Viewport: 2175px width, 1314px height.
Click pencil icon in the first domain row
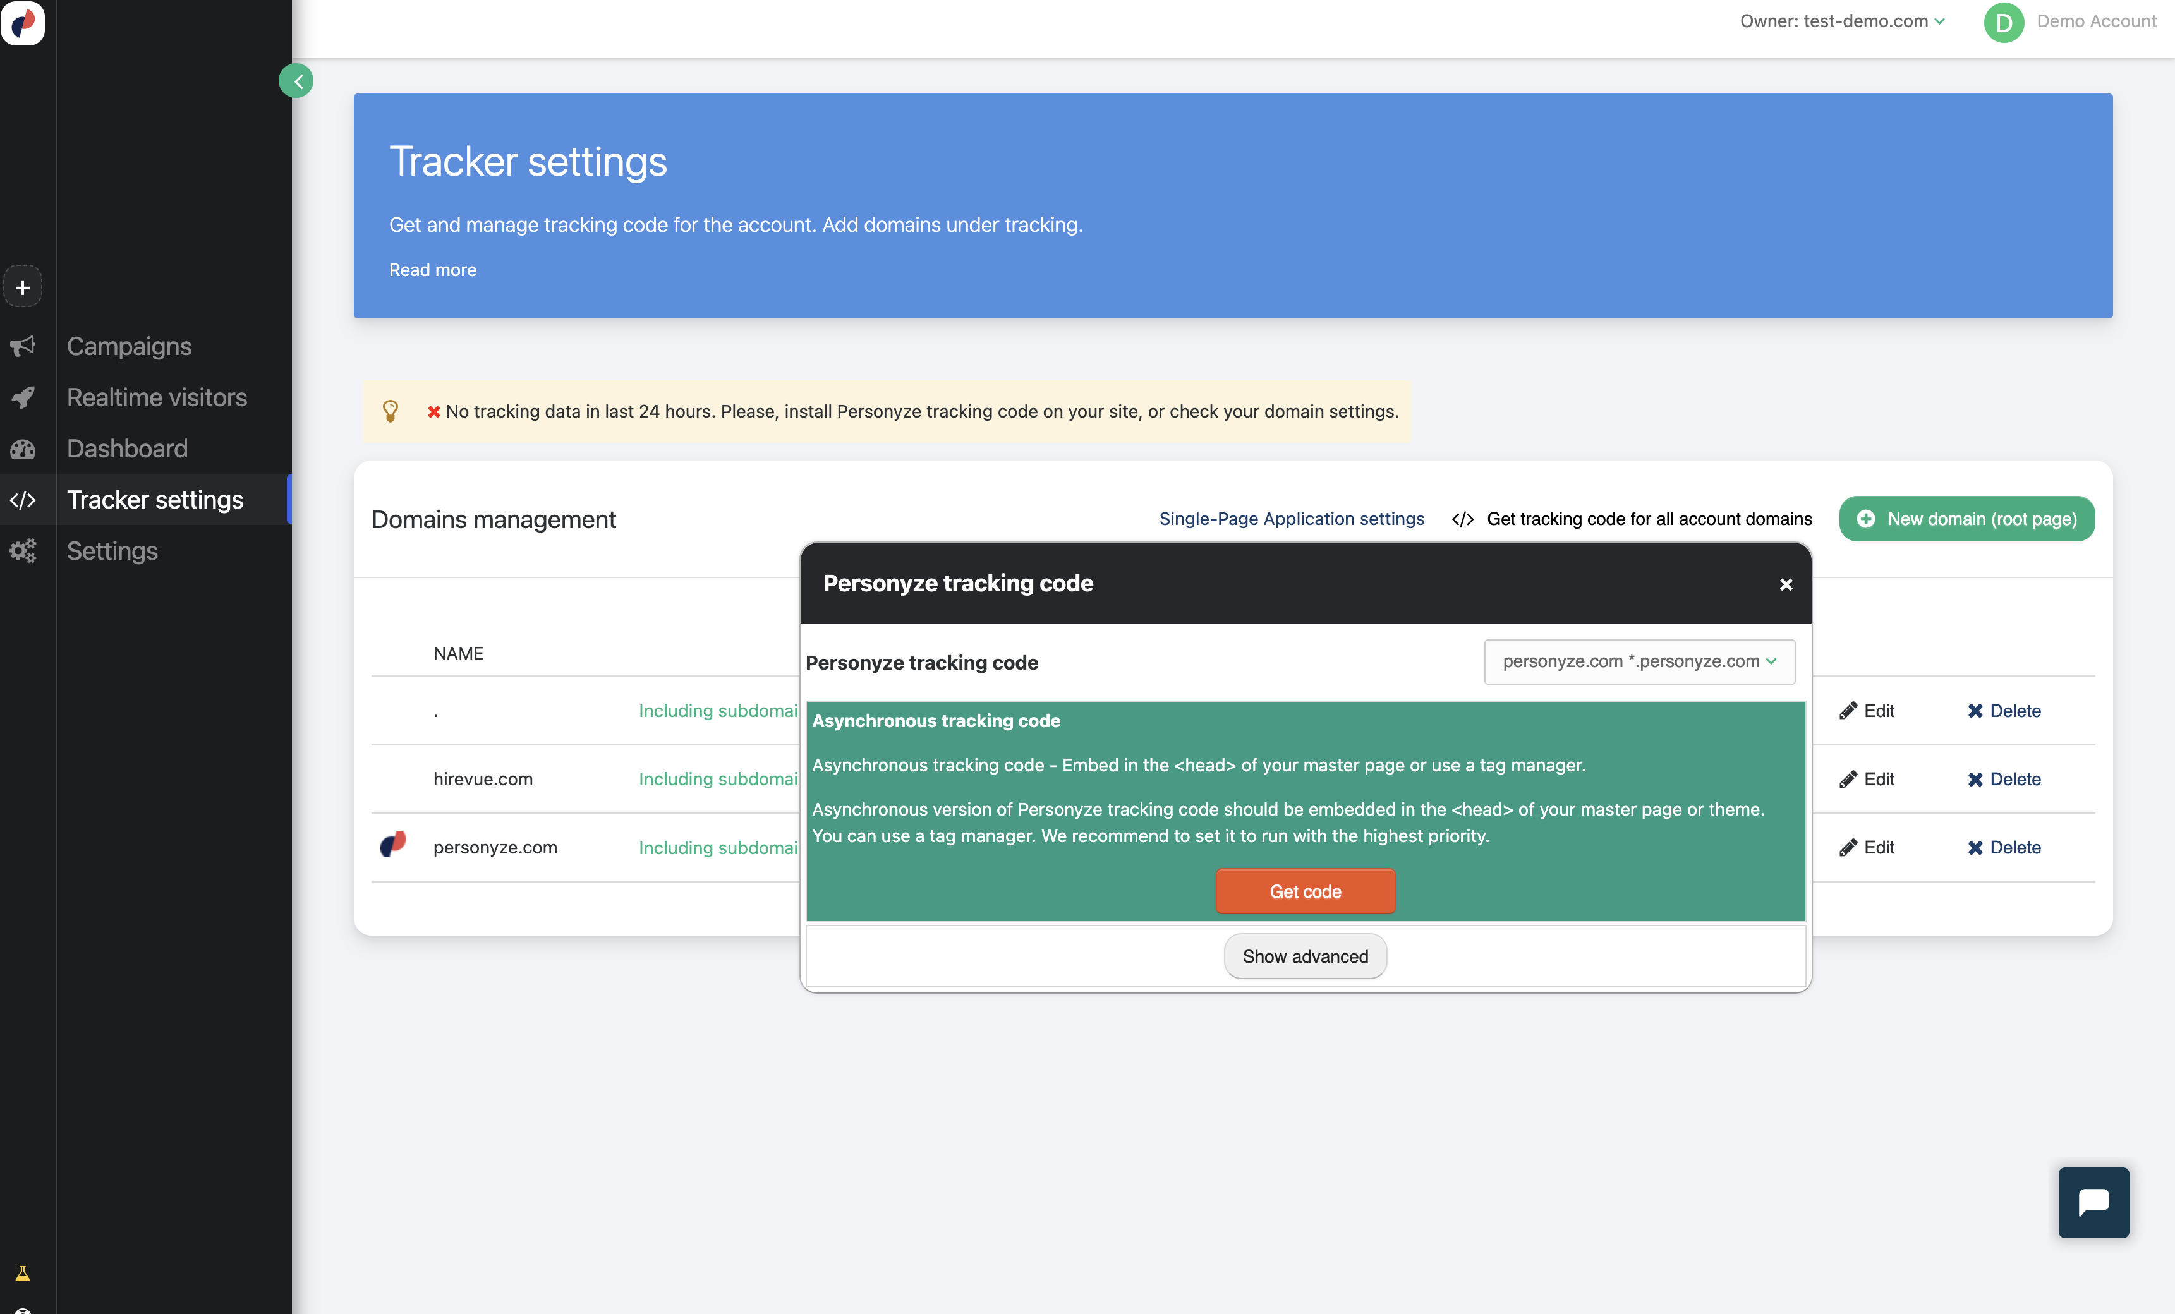[1848, 711]
